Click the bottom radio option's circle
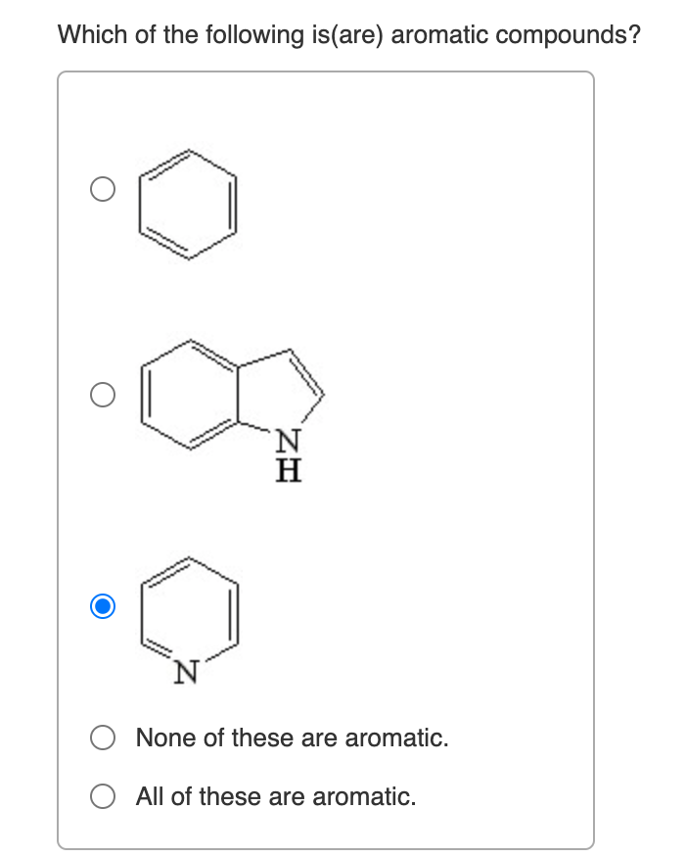The width and height of the screenshot is (685, 857). (x=103, y=796)
